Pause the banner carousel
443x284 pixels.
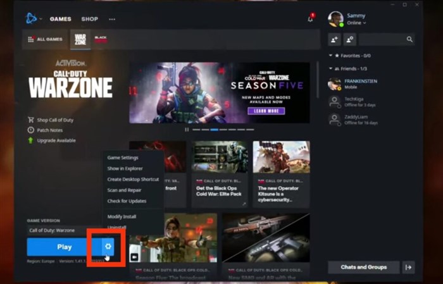187,129
